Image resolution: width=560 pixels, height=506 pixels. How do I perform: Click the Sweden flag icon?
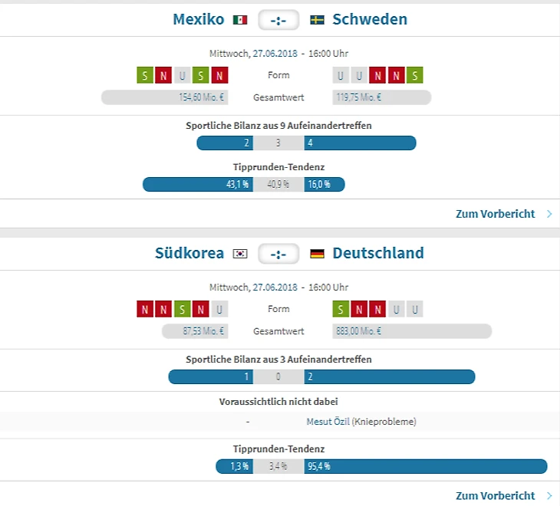(x=317, y=20)
